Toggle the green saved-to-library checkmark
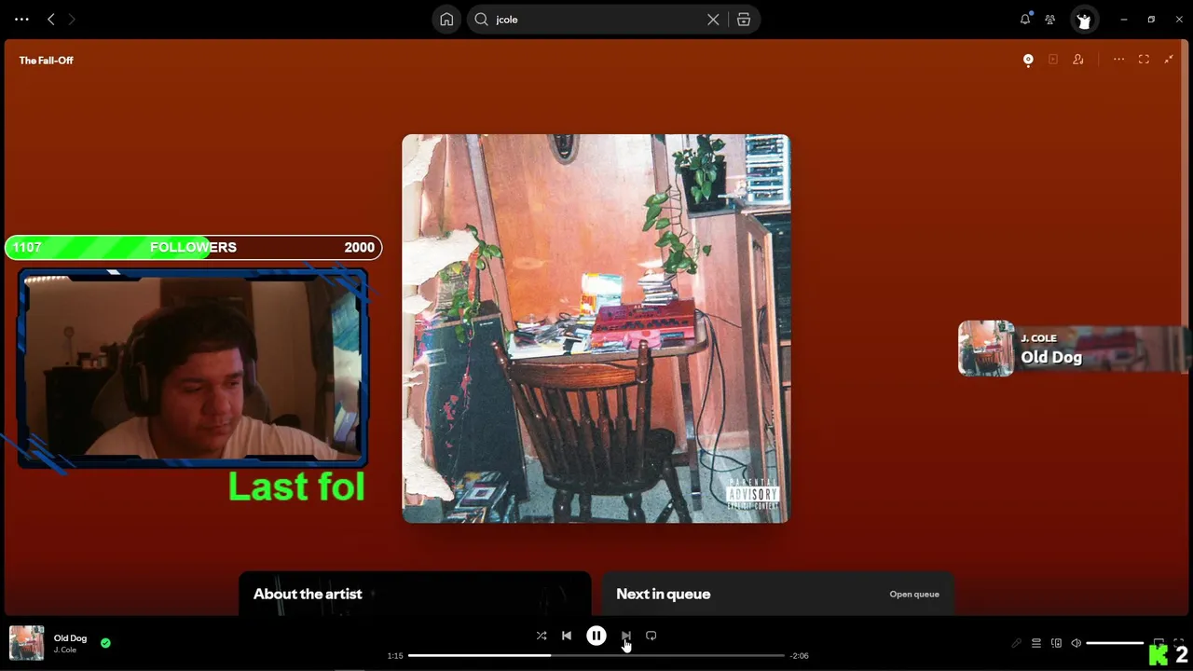This screenshot has height=671, width=1193. pyautogui.click(x=105, y=642)
